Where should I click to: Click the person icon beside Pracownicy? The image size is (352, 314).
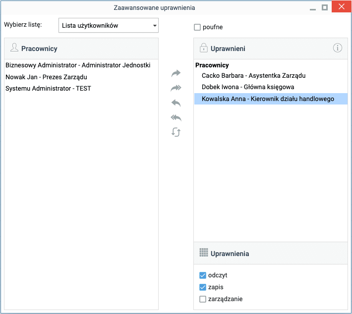(x=14, y=48)
